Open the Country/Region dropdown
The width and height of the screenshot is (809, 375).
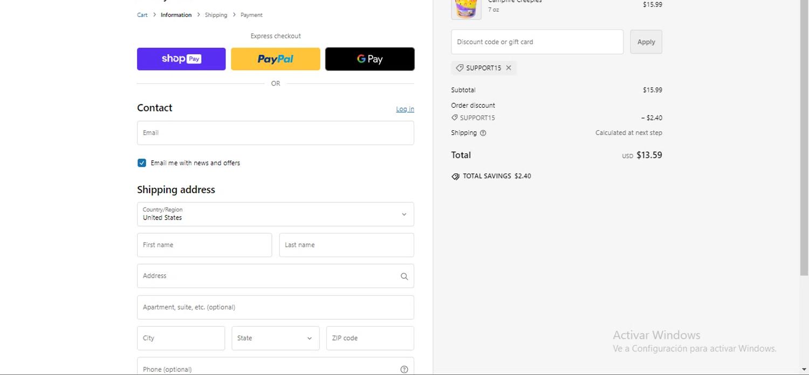(276, 214)
